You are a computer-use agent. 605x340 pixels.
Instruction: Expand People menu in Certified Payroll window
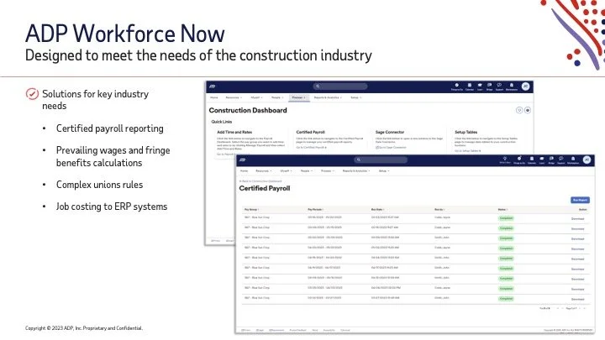pos(307,170)
